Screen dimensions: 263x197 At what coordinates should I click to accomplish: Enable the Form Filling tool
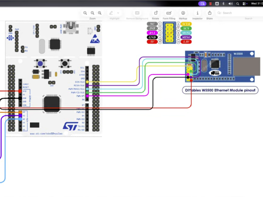(169, 13)
